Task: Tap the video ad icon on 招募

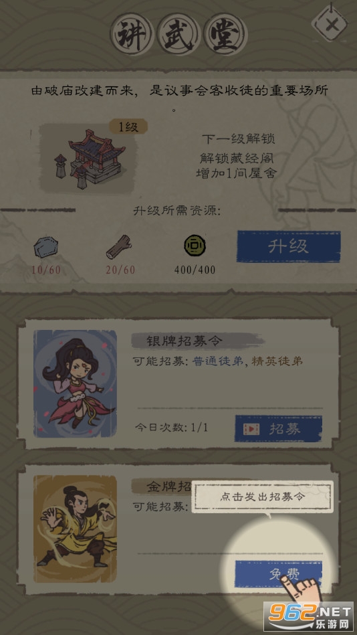Action: coord(252,429)
